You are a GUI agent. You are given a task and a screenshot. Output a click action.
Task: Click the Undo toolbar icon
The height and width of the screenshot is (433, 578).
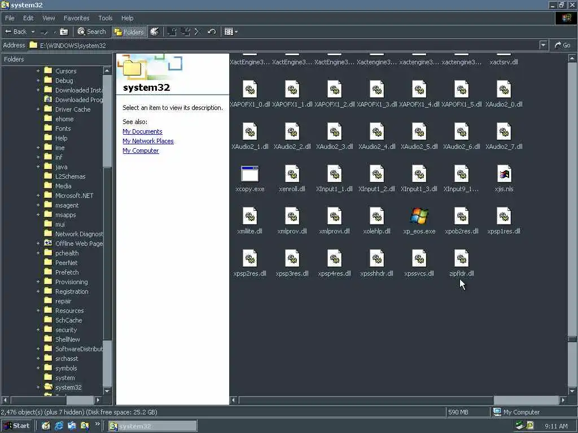(x=212, y=32)
